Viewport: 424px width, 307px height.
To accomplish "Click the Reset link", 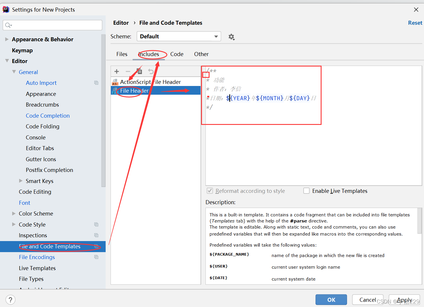I will point(415,23).
